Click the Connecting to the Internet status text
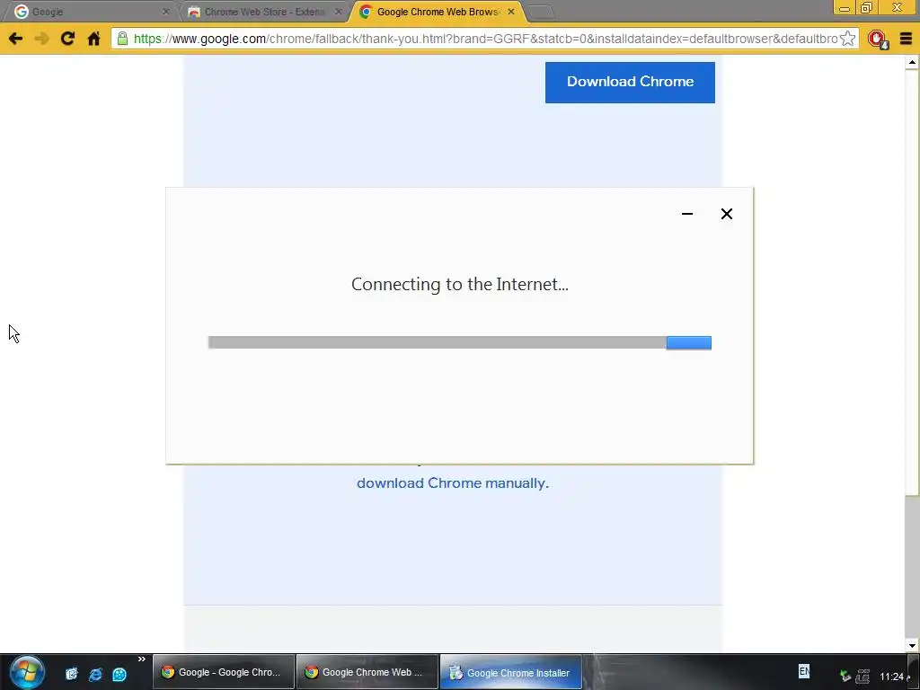The height and width of the screenshot is (690, 920). (x=459, y=285)
